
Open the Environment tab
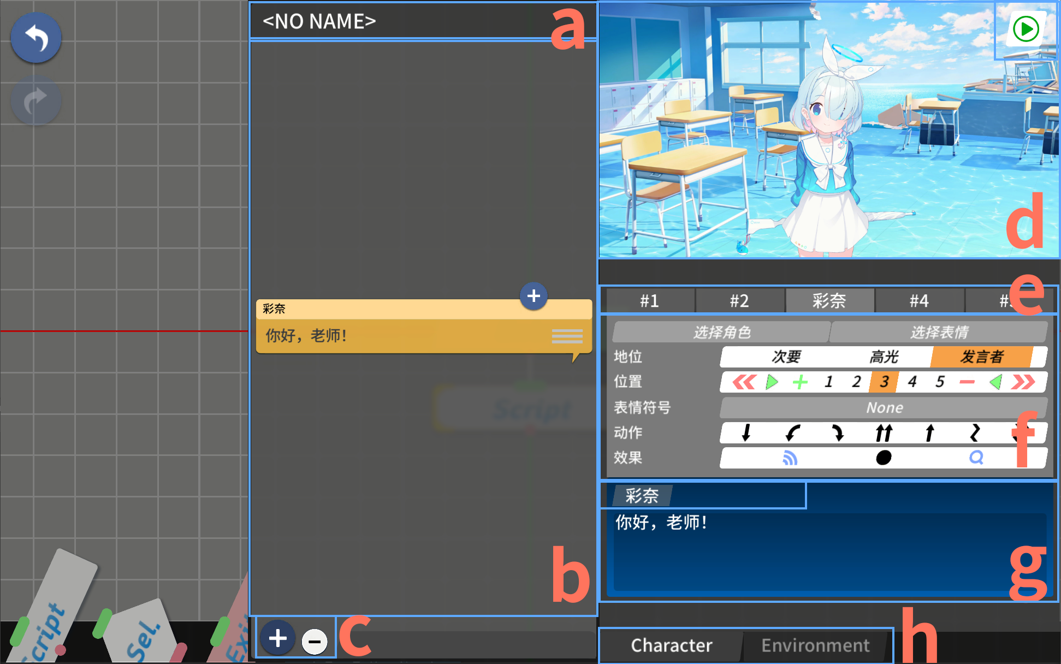[815, 645]
